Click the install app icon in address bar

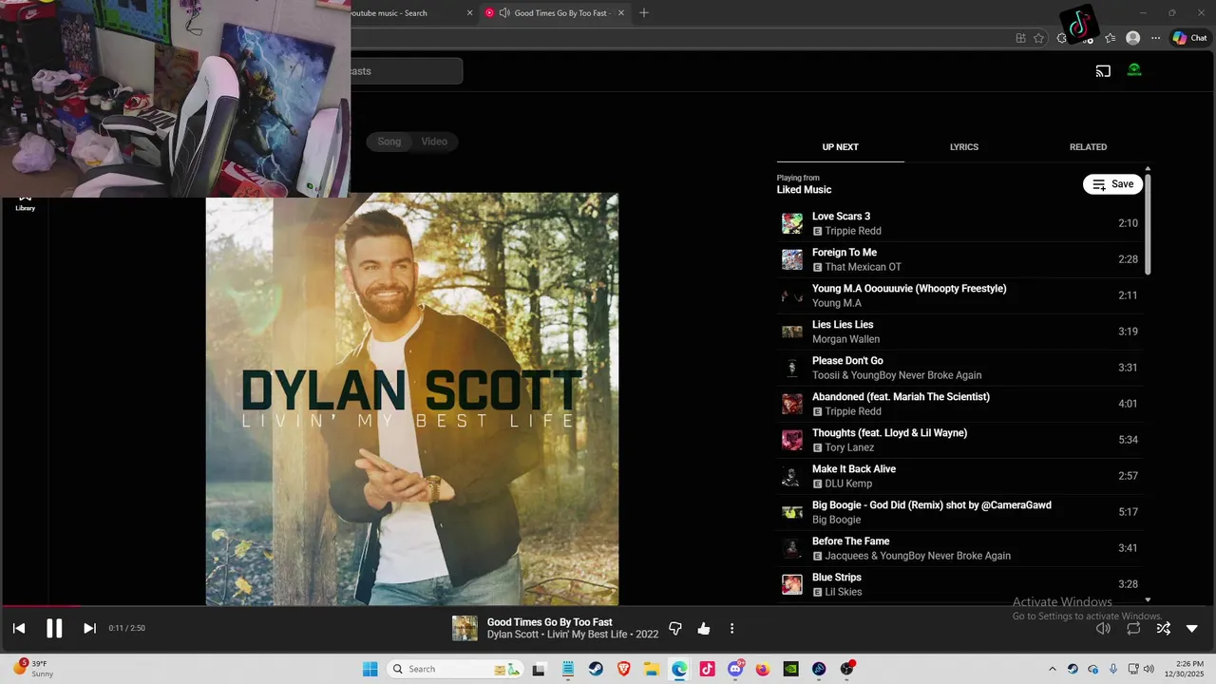tap(1020, 38)
